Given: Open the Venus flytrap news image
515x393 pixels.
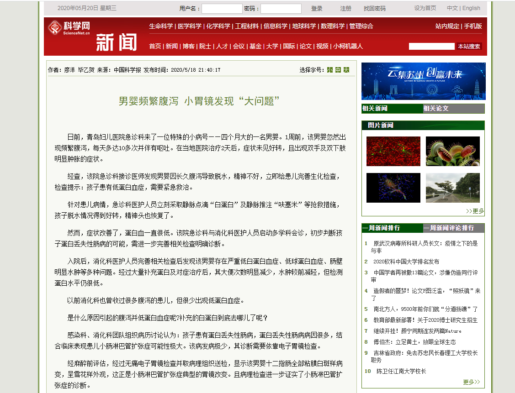Looking at the screenshot, I should [x=452, y=151].
